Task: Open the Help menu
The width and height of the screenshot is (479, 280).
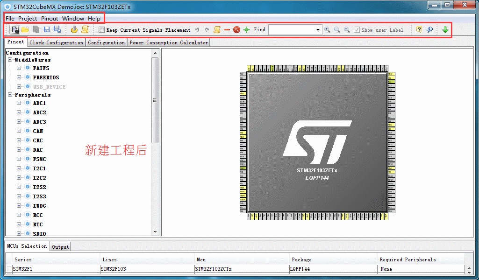Action: click(x=94, y=18)
